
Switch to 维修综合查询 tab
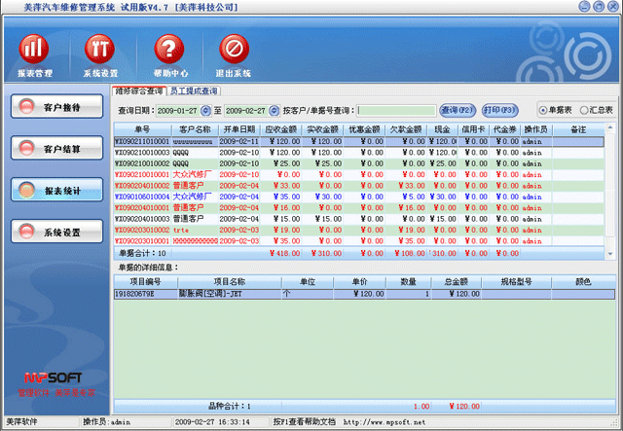[138, 90]
